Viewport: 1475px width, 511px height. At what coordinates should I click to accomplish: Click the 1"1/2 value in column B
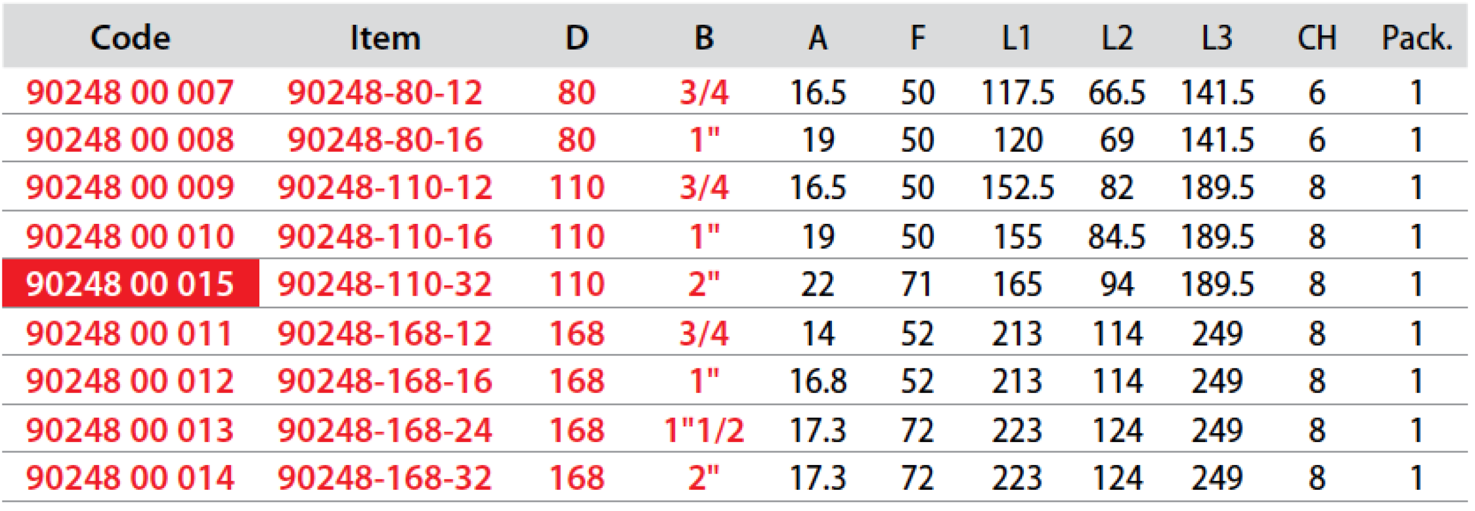(704, 430)
